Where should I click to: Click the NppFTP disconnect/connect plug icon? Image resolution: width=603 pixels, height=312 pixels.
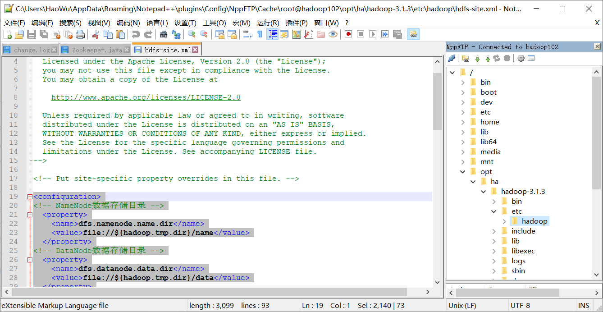point(451,58)
